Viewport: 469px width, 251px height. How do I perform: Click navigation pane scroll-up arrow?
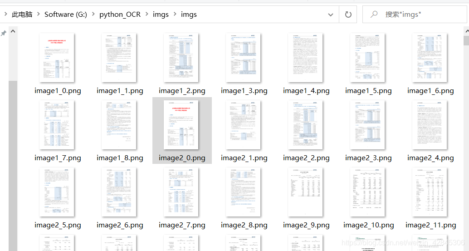[x=13, y=31]
